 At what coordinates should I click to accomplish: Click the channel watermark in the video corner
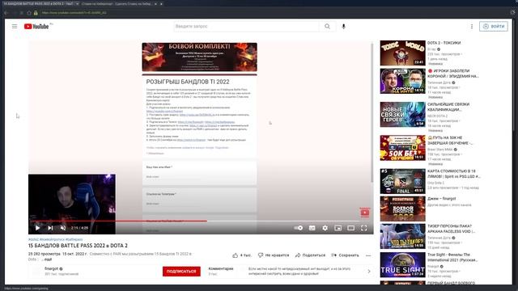coord(365,213)
